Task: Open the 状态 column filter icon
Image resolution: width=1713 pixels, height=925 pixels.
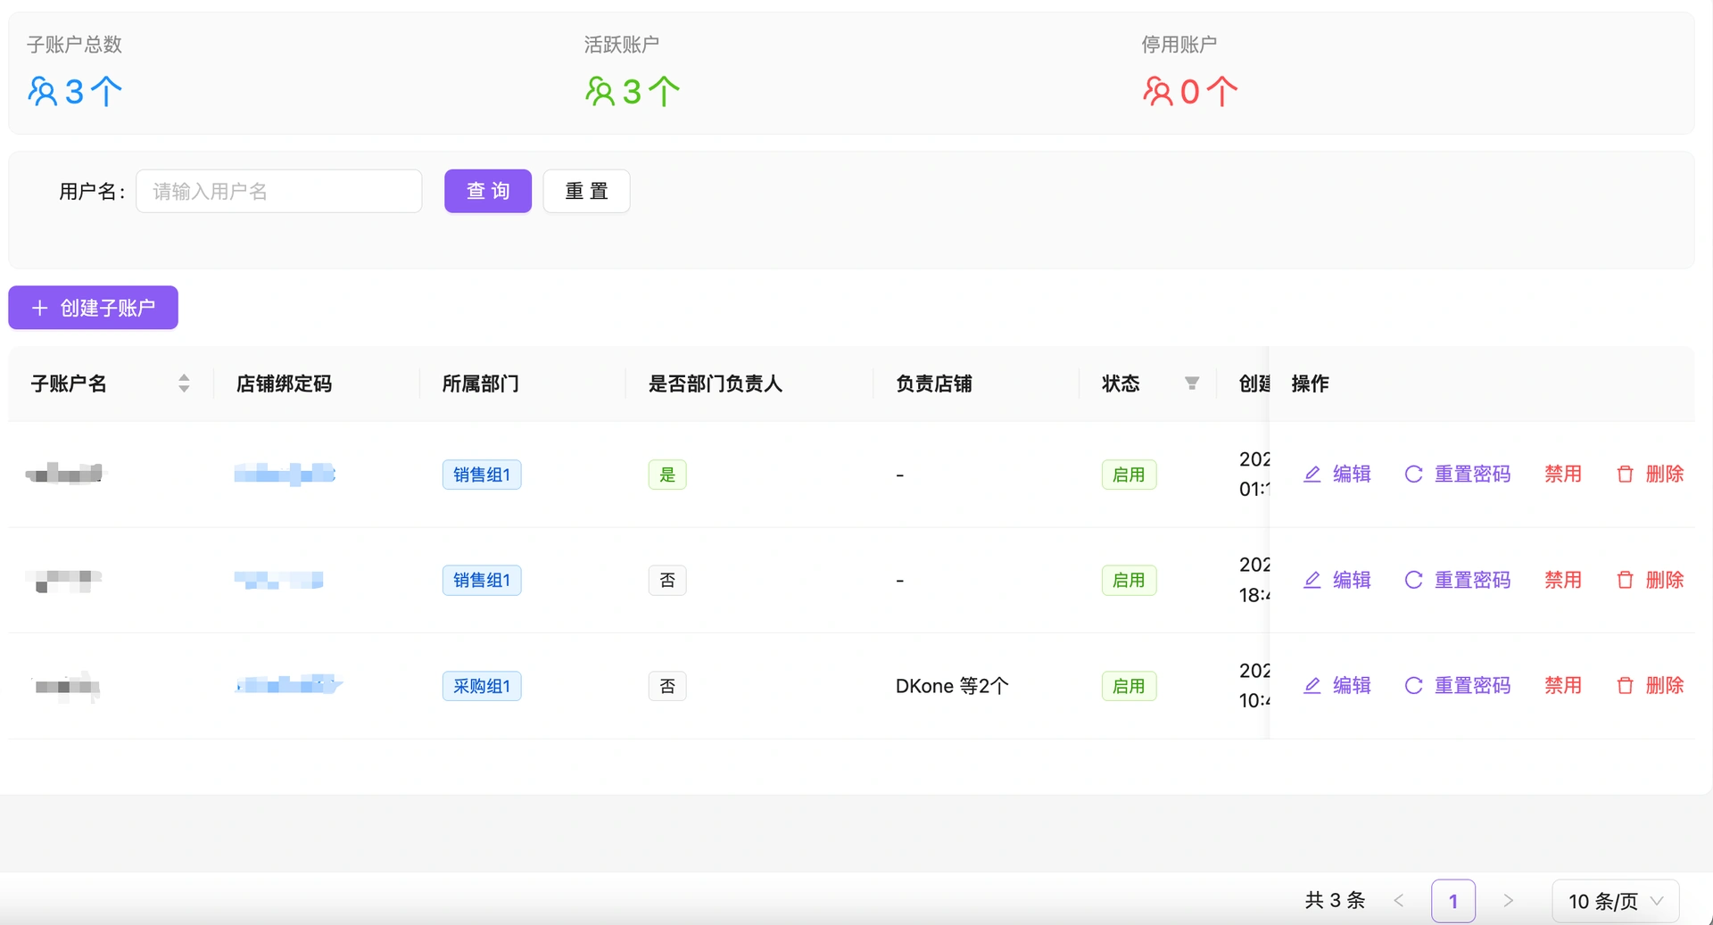Action: pos(1192,384)
